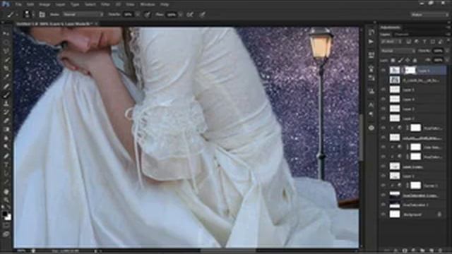The image size is (452, 254).
Task: Hide Layer 3 with its eye icon
Action: click(x=383, y=109)
